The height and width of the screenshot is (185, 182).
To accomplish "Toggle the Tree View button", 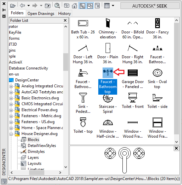I will tap(82, 6).
